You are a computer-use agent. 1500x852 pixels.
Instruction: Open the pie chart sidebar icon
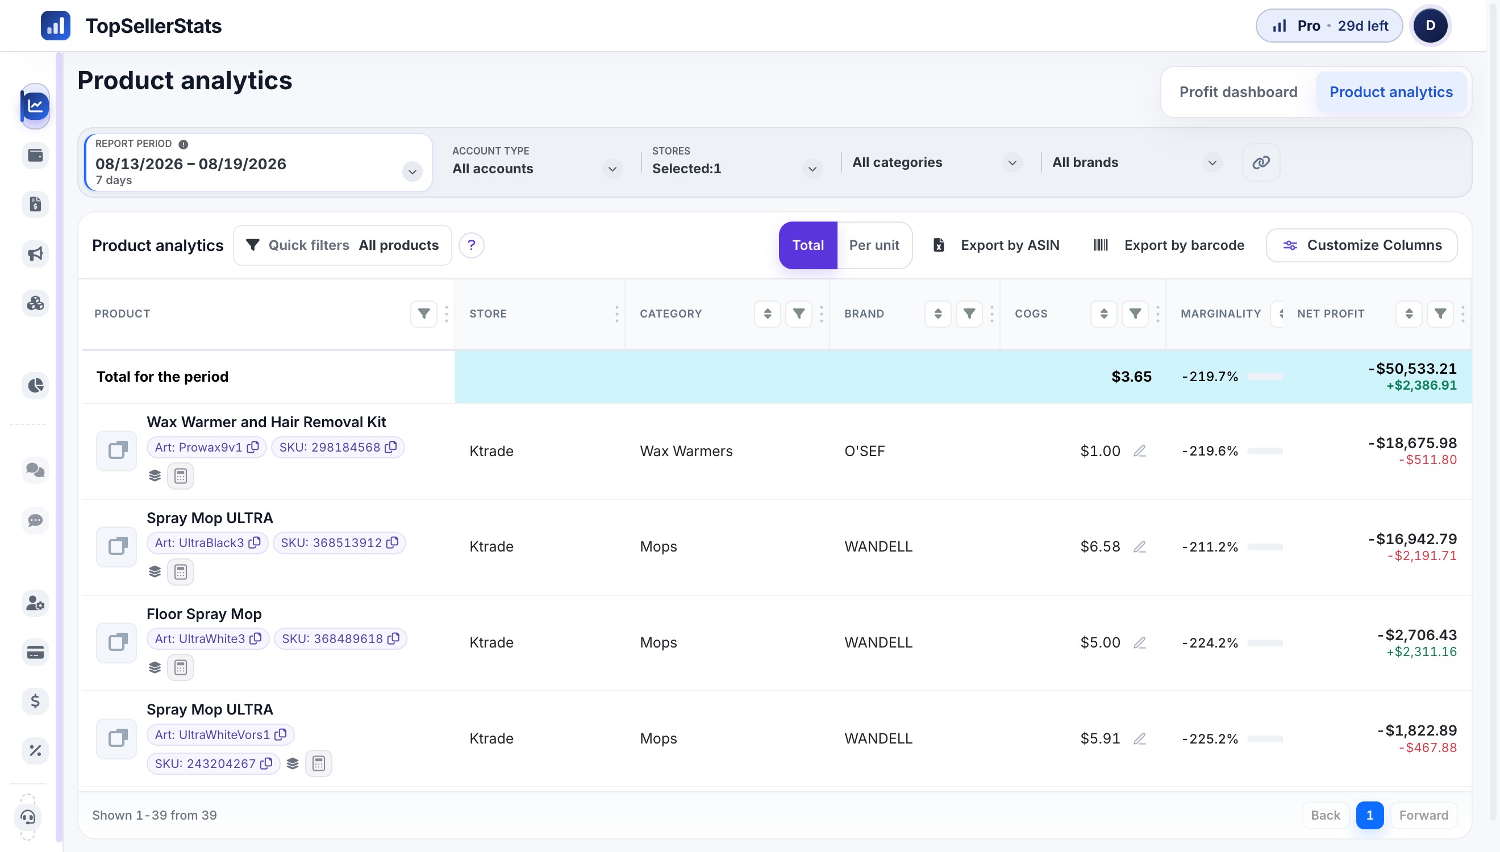pyautogui.click(x=35, y=385)
